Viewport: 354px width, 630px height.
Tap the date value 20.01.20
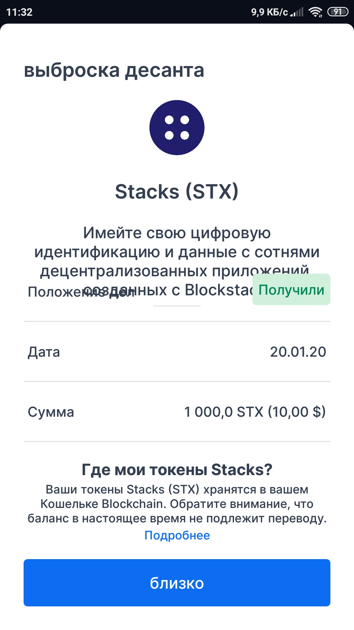[x=298, y=352]
